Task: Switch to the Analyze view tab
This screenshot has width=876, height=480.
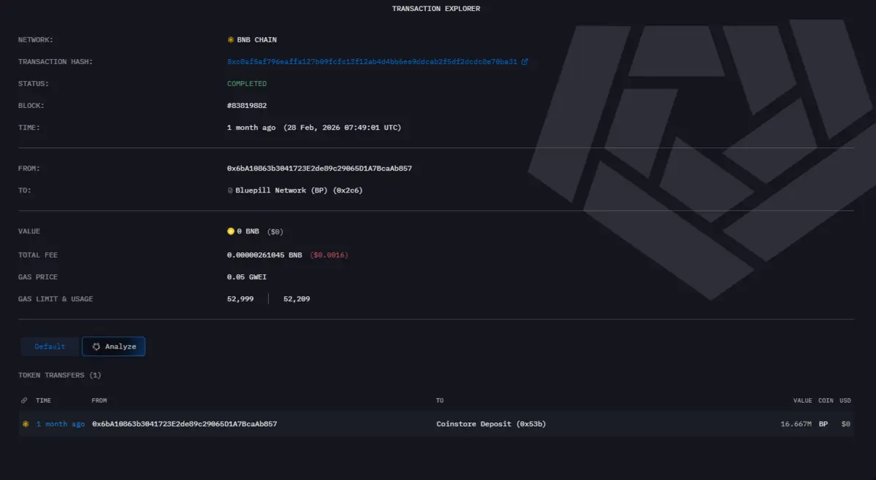Action: pyautogui.click(x=114, y=347)
